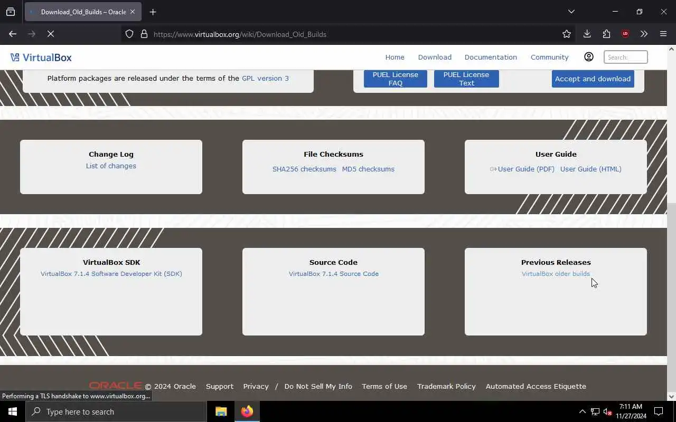Open the extensions puzzle icon
Screen dimensions: 676x422
(606, 34)
